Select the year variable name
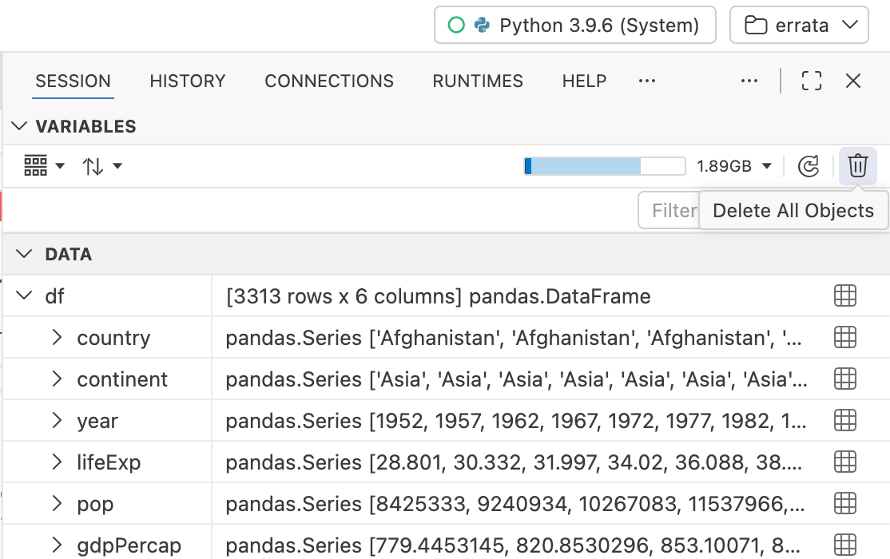This screenshot has width=890, height=559. tap(97, 421)
